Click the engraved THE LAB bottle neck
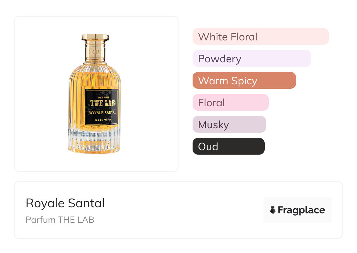Image resolution: width=357 pixels, height=253 pixels. 95,52
